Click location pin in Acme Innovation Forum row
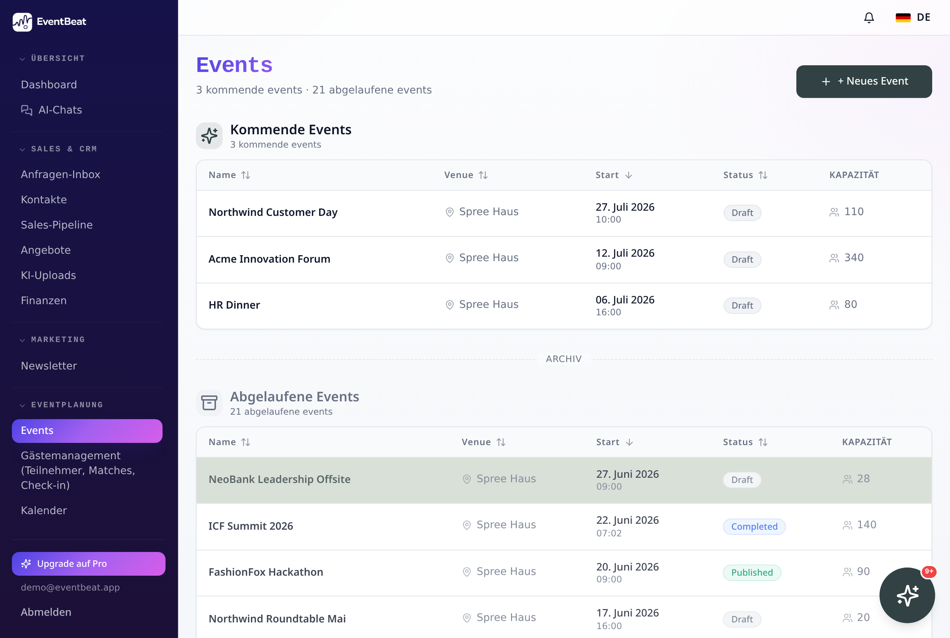The width and height of the screenshot is (950, 638). (x=449, y=258)
